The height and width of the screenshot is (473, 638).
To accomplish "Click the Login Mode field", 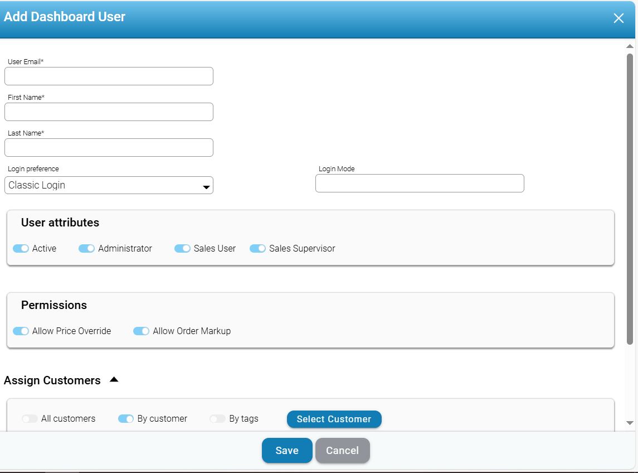I will click(420, 184).
